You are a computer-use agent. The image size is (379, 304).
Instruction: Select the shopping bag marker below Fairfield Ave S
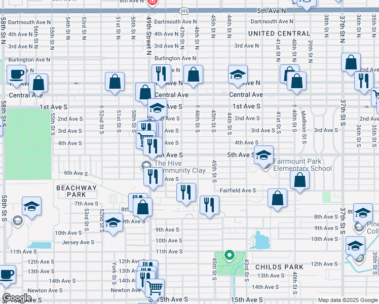[278, 199]
